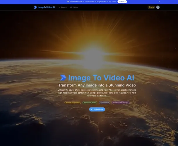178x146 pixels.
Task: Click Try Now in the top banner
Action: click(x=122, y=2)
